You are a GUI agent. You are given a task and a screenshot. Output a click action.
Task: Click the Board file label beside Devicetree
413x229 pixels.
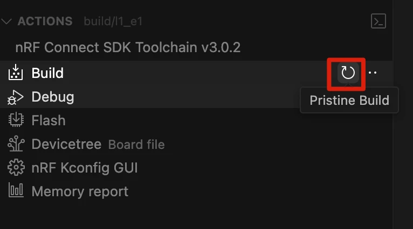pyautogui.click(x=136, y=145)
